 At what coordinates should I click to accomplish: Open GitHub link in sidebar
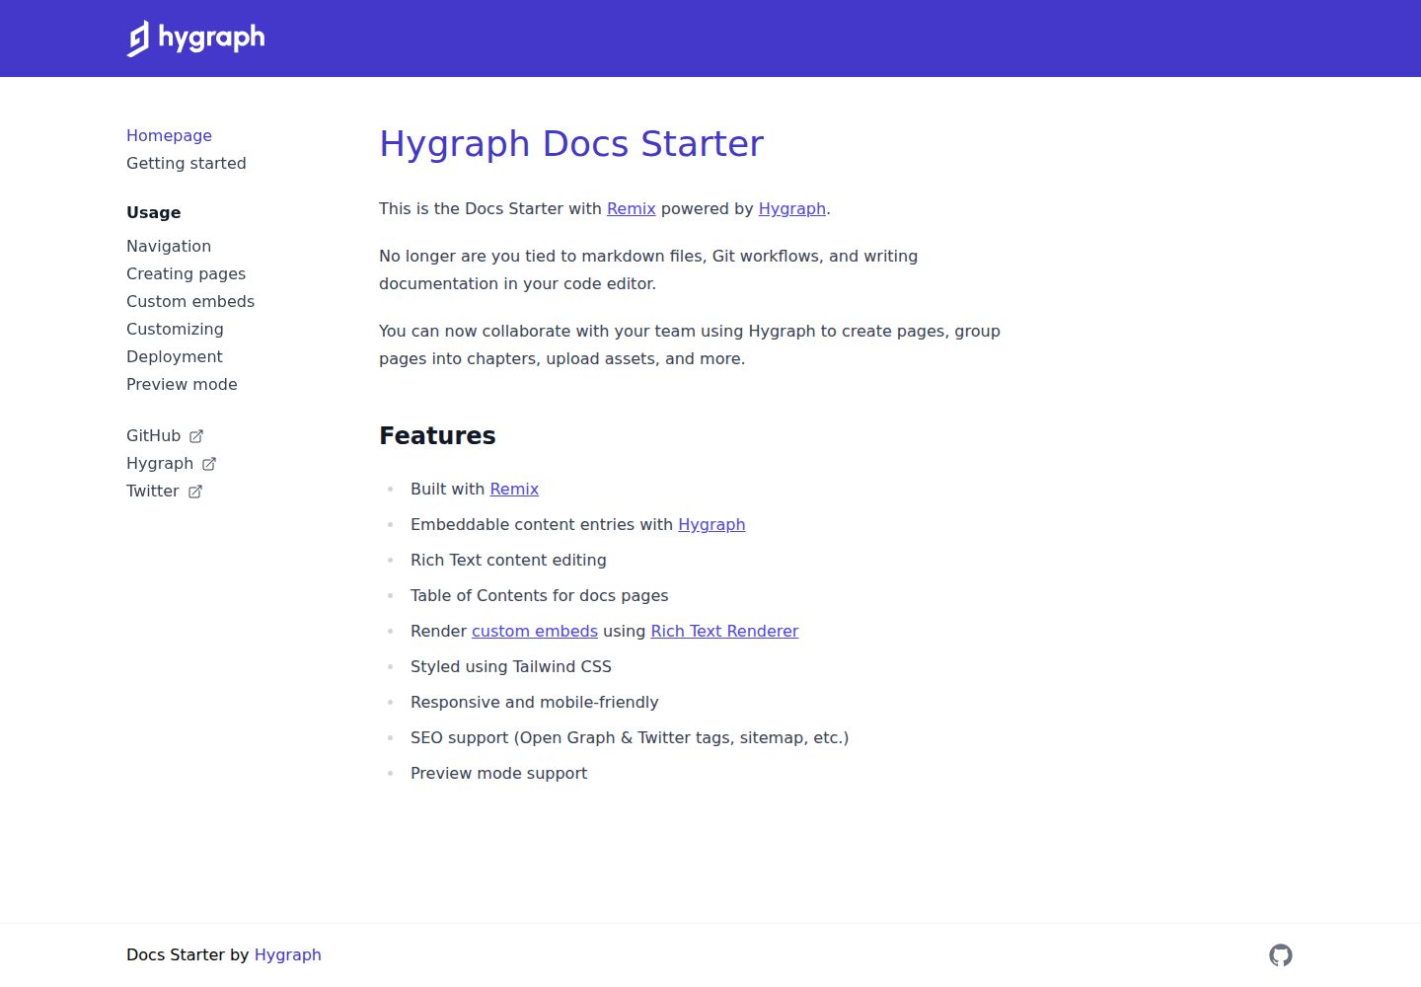pos(154,435)
